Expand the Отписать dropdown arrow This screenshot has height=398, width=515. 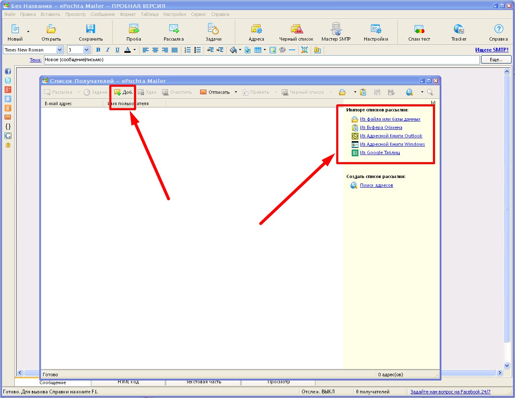click(x=236, y=92)
